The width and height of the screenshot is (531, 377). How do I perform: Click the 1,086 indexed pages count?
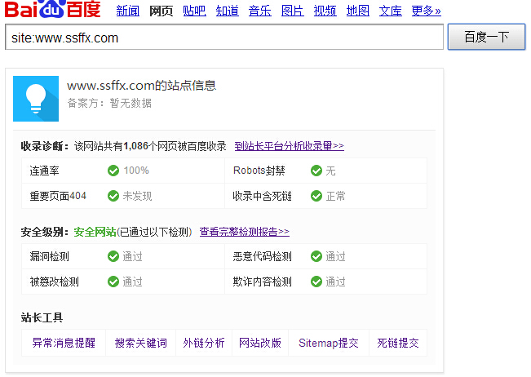tap(136, 146)
